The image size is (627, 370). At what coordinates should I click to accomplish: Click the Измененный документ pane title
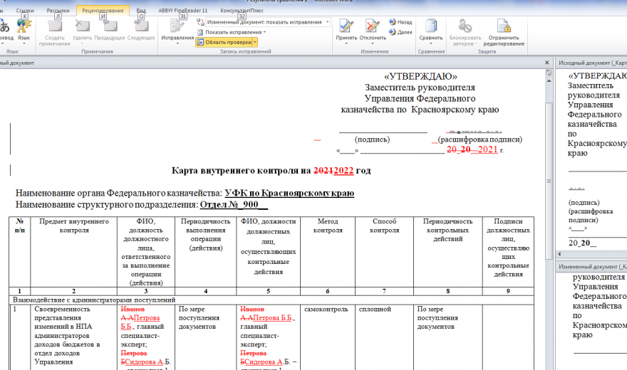[x=592, y=267]
